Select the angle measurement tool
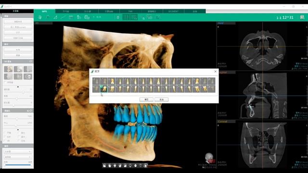This screenshot has width=308, height=173. pyautogui.click(x=55, y=17)
